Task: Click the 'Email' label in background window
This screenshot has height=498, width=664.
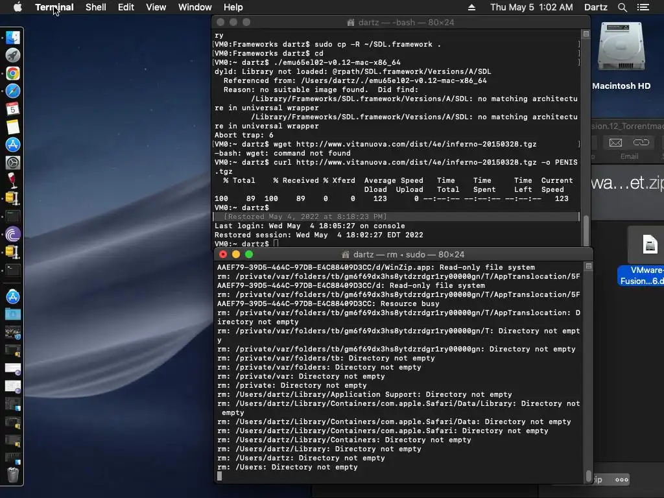Action: click(629, 157)
